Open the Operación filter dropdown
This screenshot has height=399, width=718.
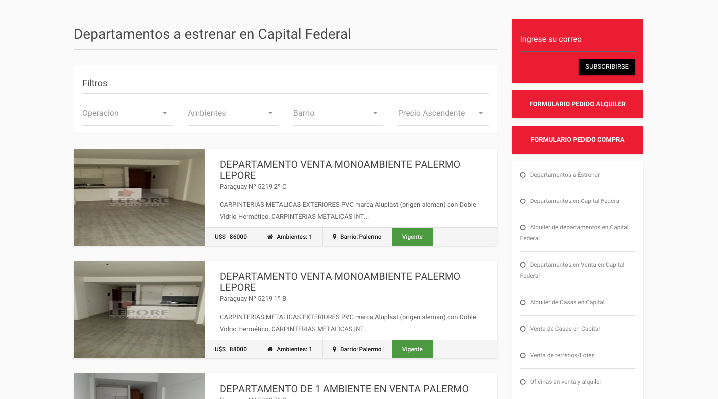(127, 113)
